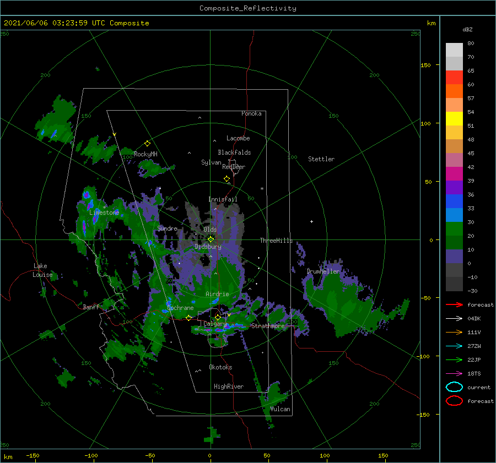Click the Blackfalds city label

coord(234,152)
